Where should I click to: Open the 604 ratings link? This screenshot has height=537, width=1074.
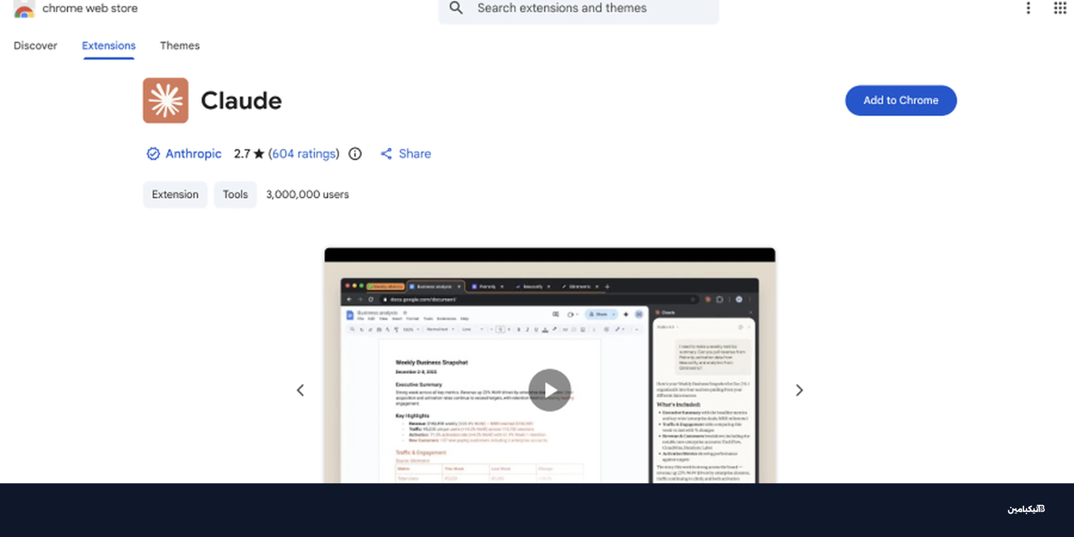coord(304,154)
